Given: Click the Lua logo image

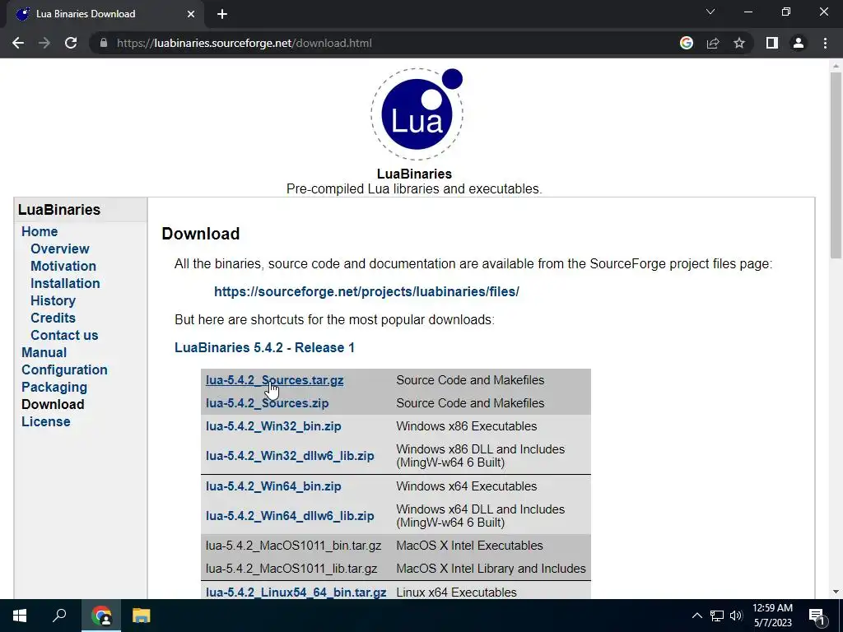Looking at the screenshot, I should pyautogui.click(x=417, y=114).
